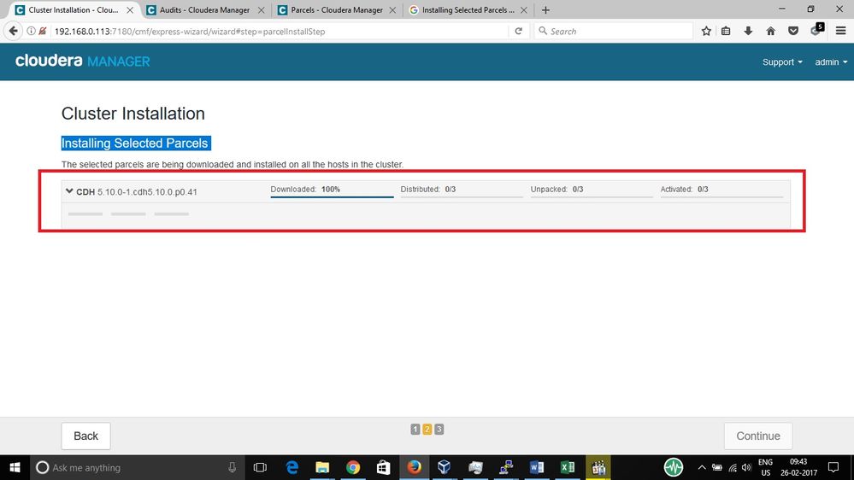854x480 pixels.
Task: Open Firefox downloads arrow icon
Action: point(748,31)
